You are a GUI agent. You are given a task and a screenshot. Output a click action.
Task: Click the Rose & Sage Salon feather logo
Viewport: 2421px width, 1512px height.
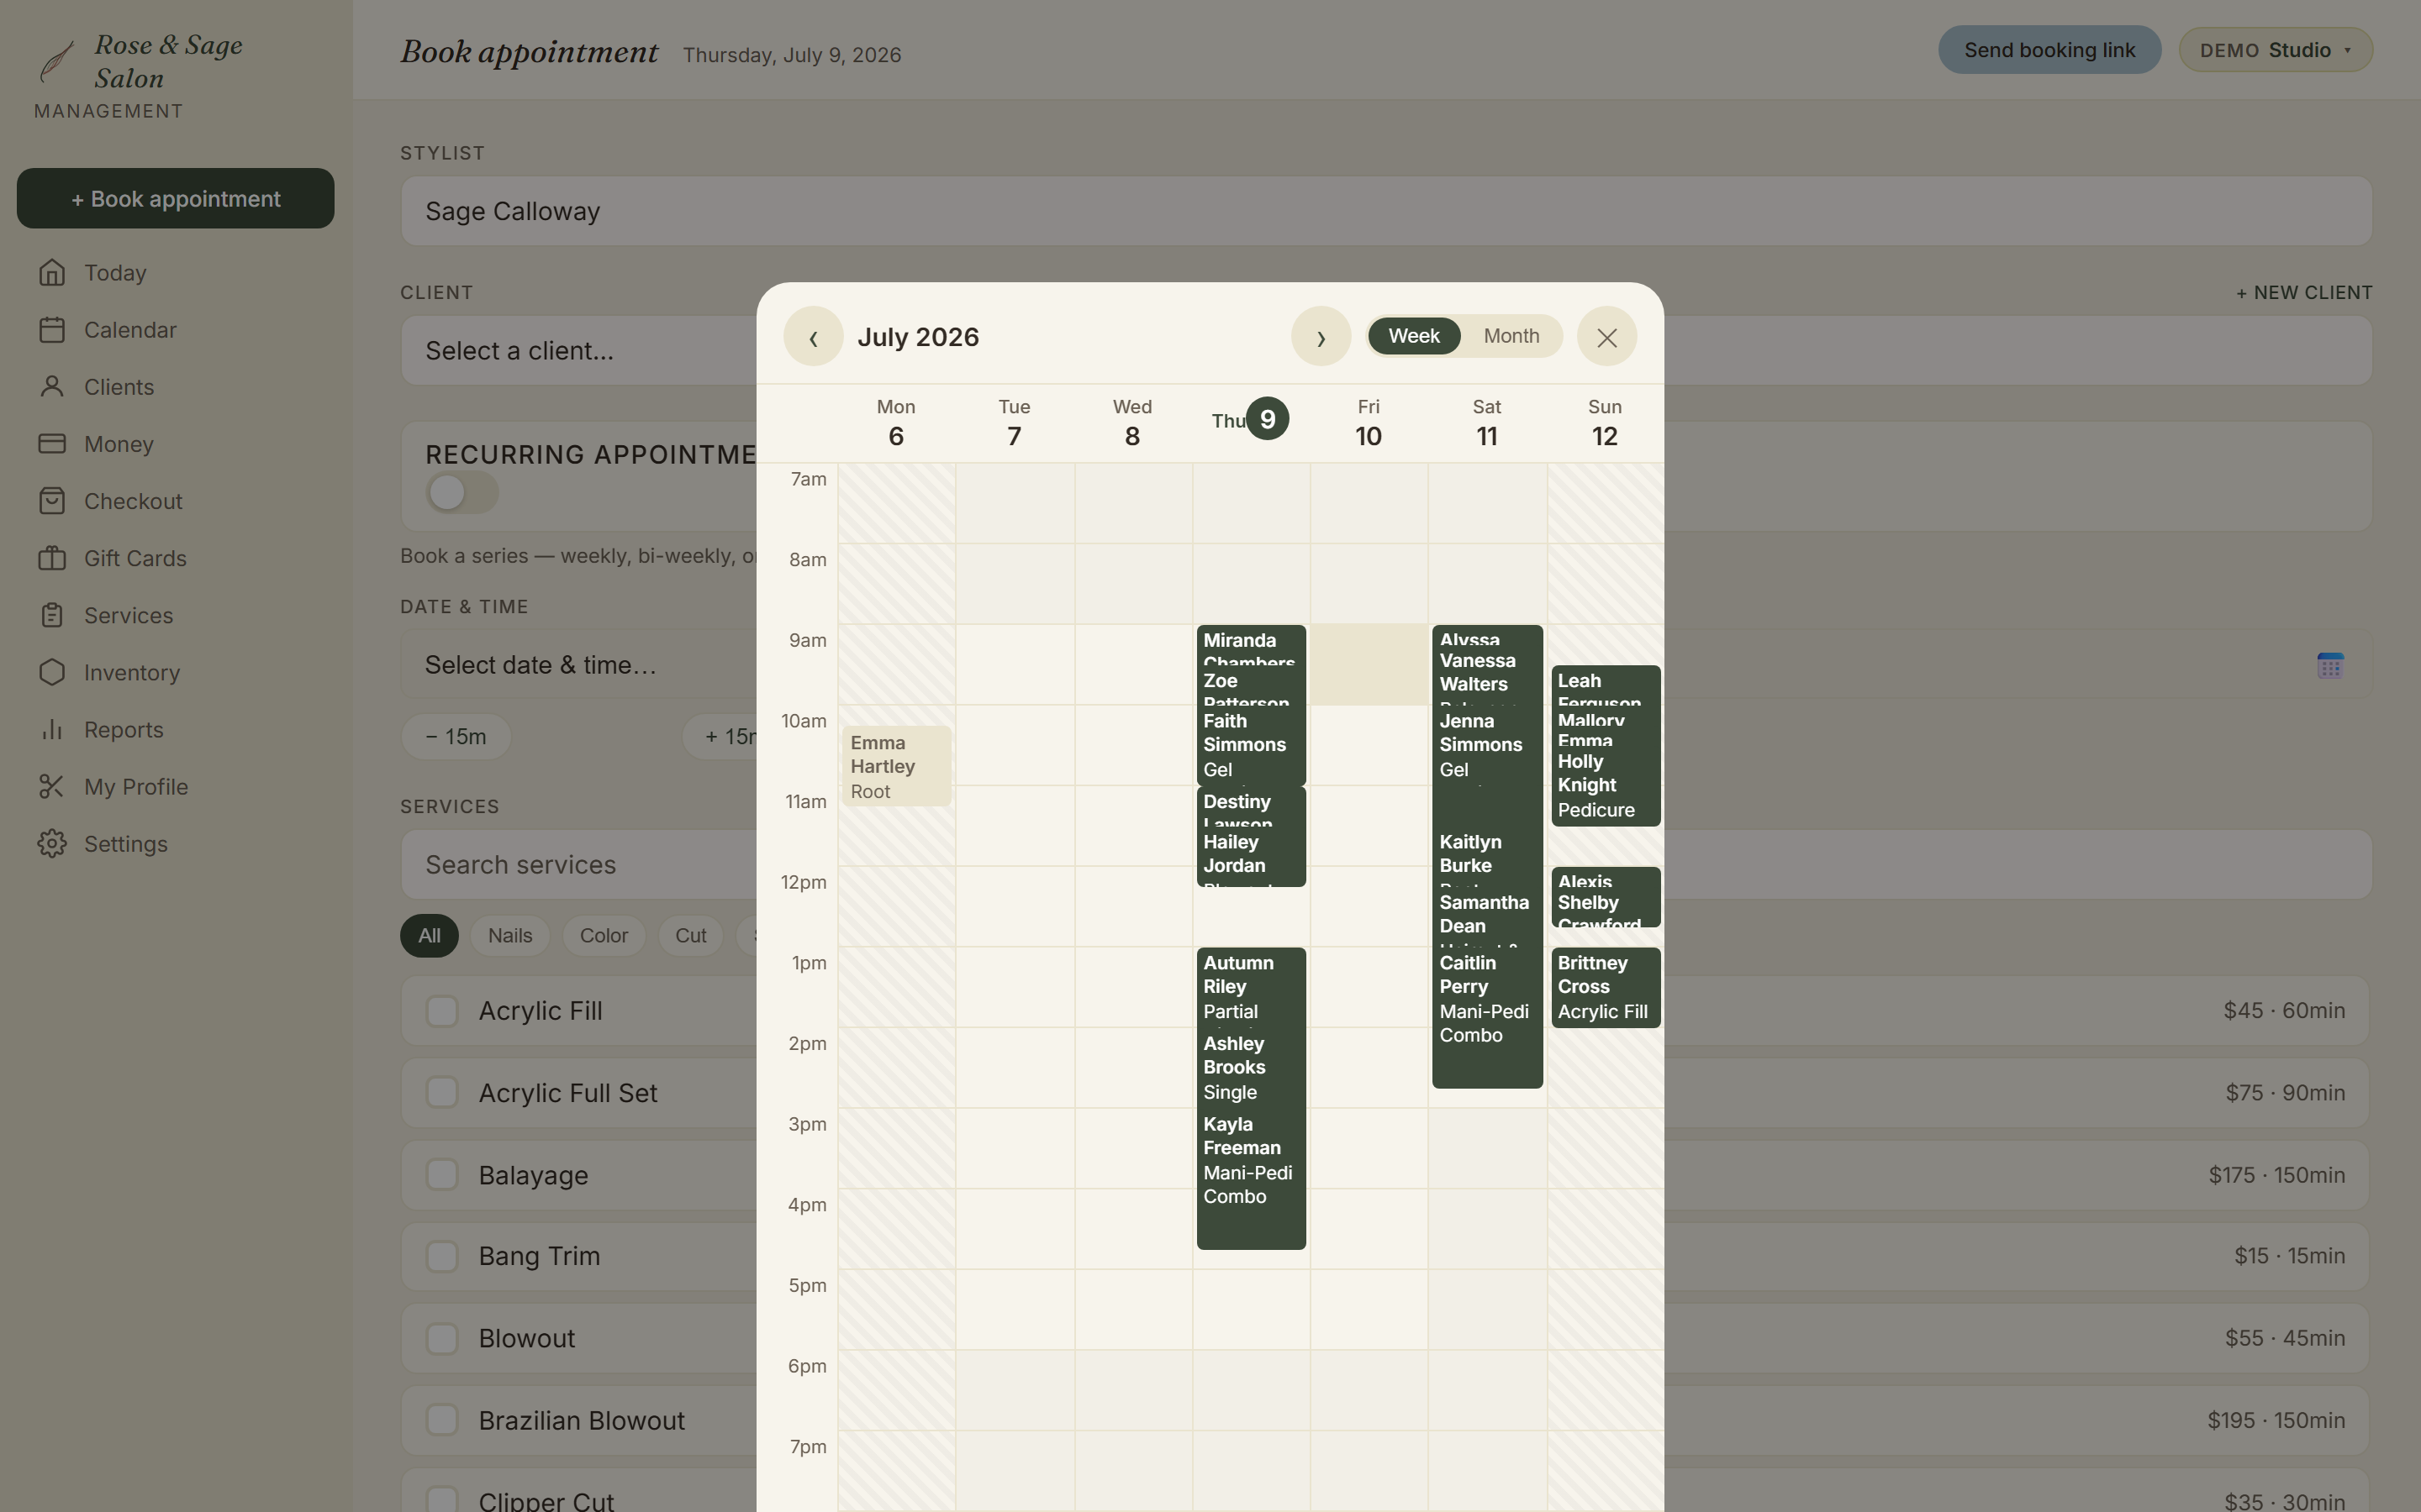click(57, 61)
